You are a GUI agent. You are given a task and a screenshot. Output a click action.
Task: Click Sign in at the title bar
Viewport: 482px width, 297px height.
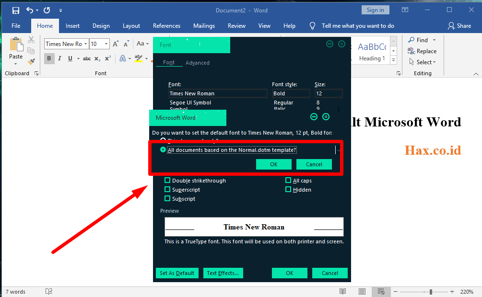point(376,10)
